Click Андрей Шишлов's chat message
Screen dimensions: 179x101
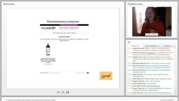pos(150,49)
